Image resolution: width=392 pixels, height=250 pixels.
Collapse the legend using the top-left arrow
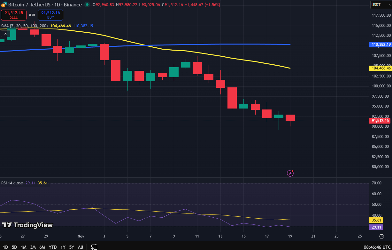pos(5,33)
